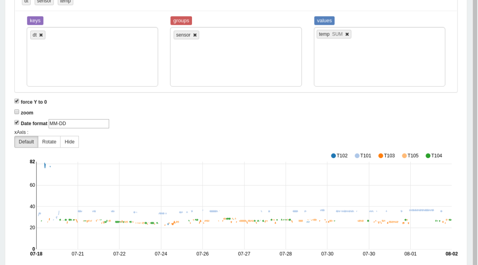Enable the zoom checkbox
Viewport: 478px width, 265px height.
coord(17,112)
